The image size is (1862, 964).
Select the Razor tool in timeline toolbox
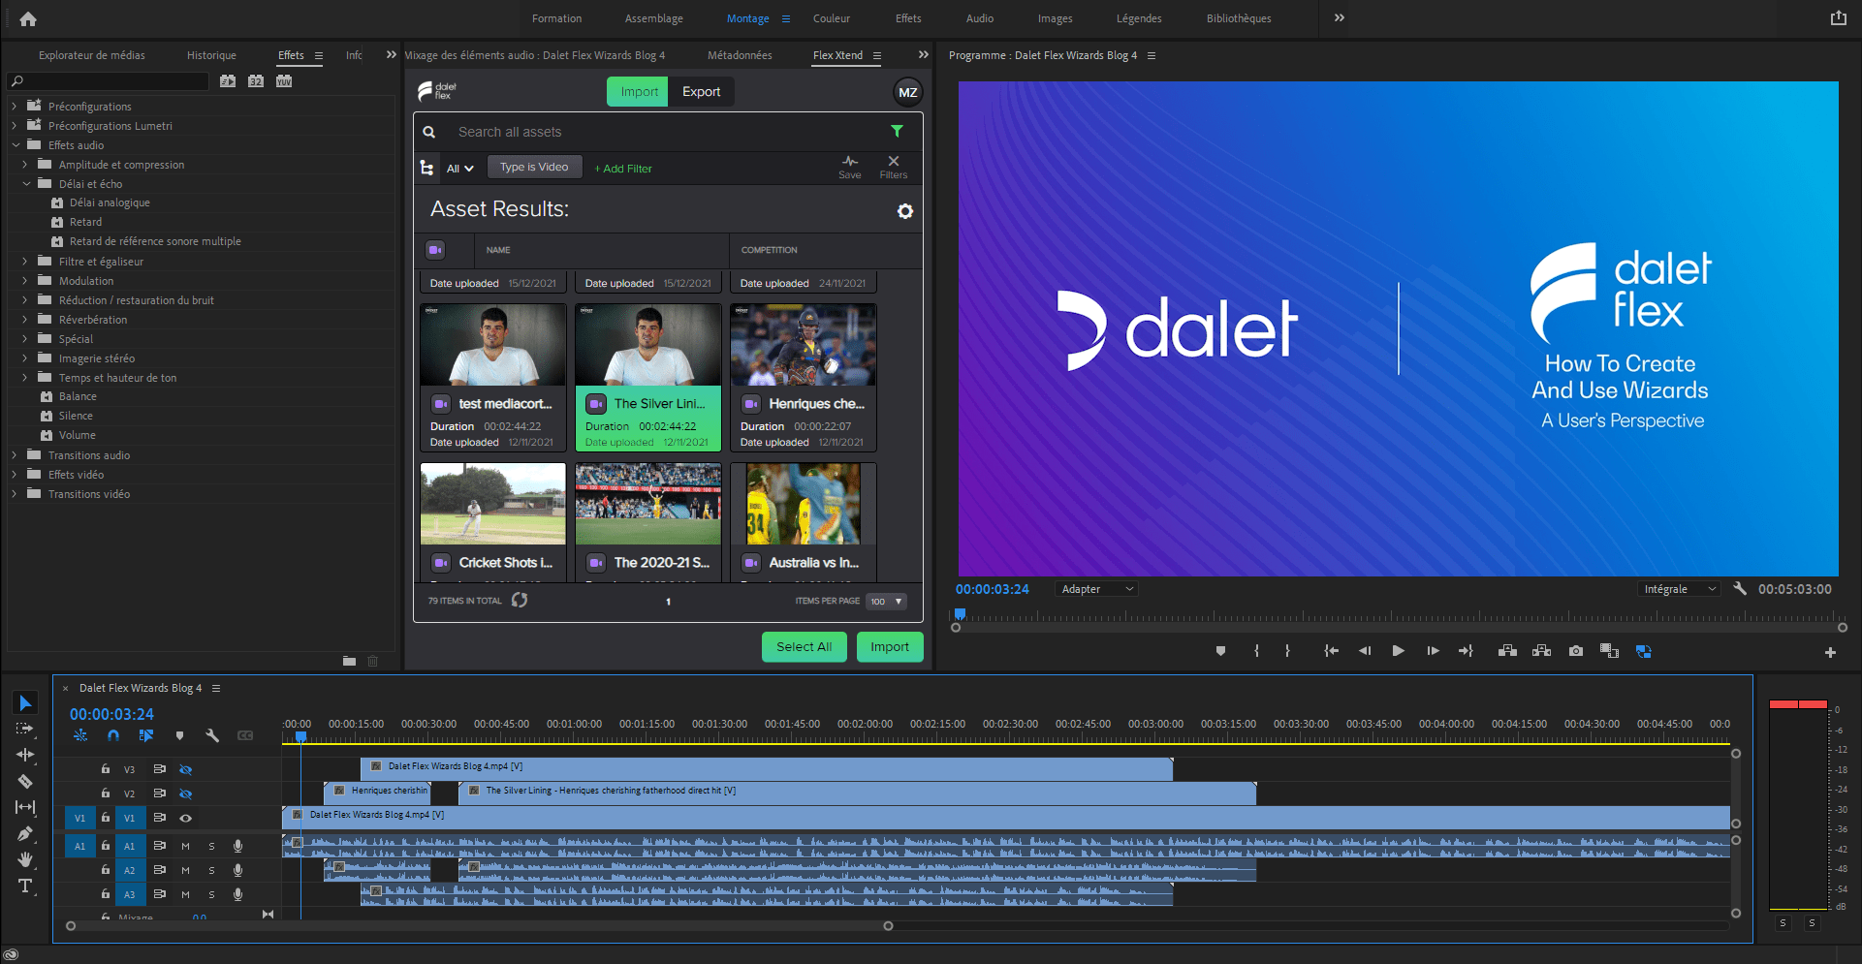tap(25, 781)
